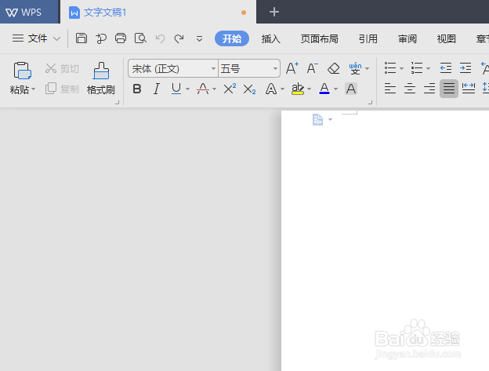
Task: Click the Distributed alignment icon
Action: (469, 89)
